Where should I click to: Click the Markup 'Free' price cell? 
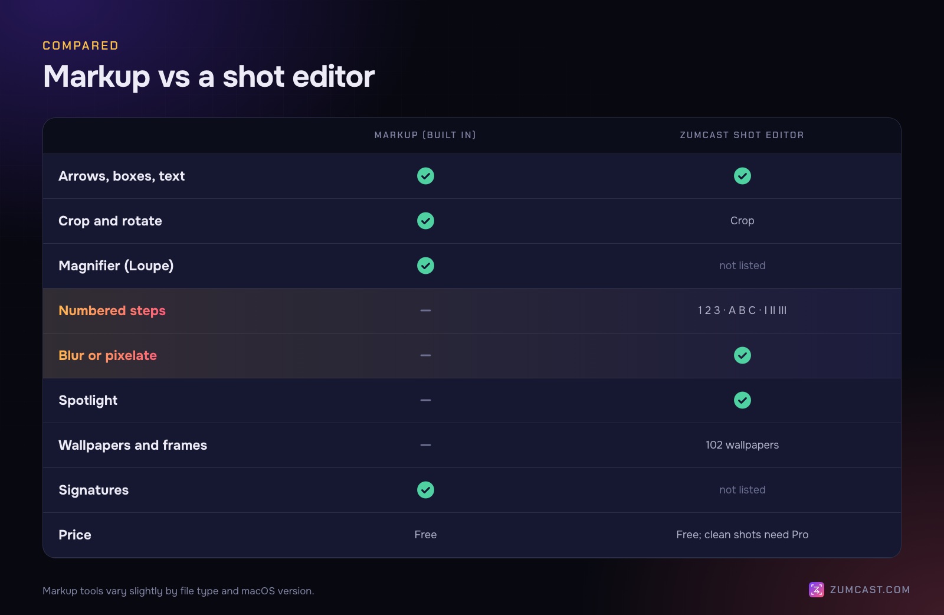(x=425, y=535)
